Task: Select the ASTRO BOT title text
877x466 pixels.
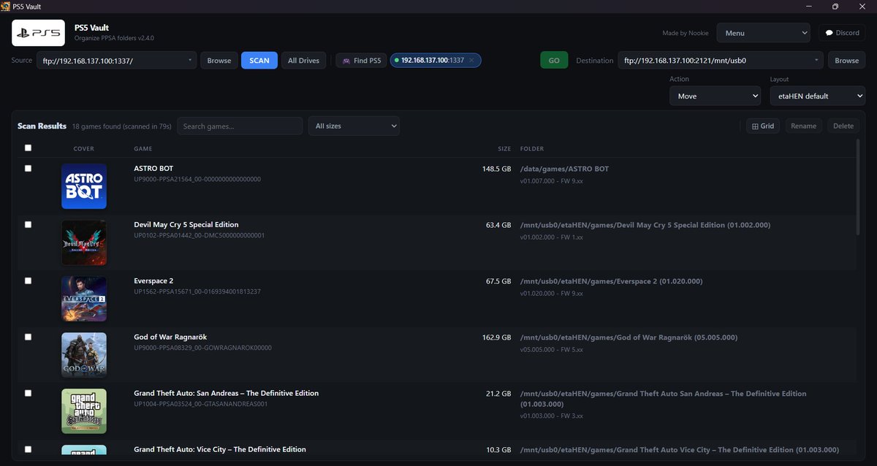Action: pos(153,169)
